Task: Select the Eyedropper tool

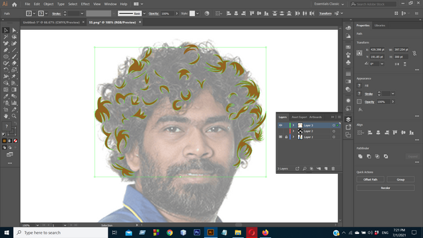Action: click(6, 97)
